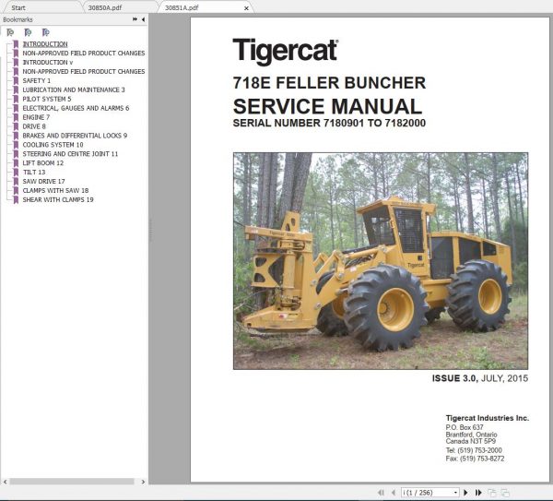Go to the first page
This screenshot has width=553, height=501.
(x=381, y=492)
